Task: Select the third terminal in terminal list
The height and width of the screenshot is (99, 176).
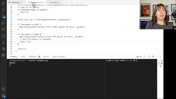Action: (x=161, y=67)
